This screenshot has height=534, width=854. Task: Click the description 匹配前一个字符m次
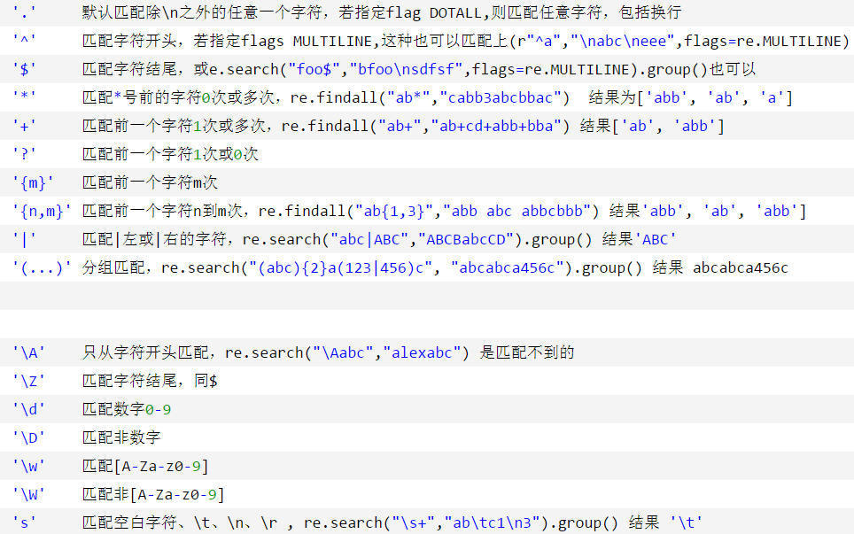coord(150,182)
